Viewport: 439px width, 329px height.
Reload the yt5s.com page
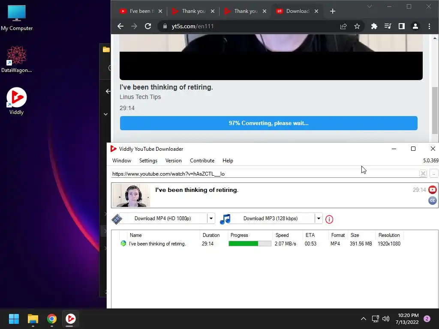[x=148, y=26]
